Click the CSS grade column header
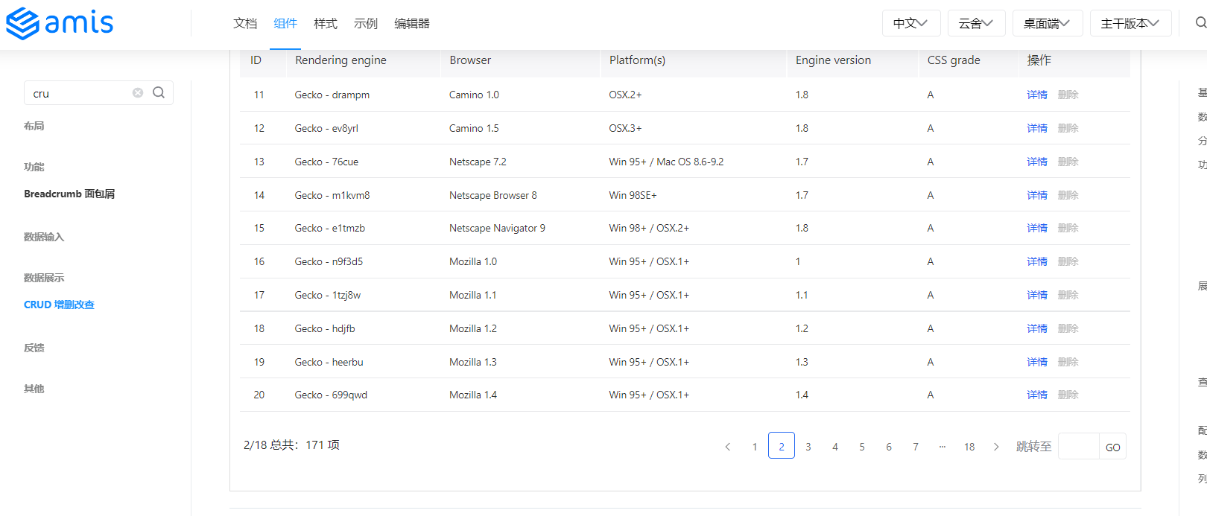Screen dimensions: 1207x516 (x=954, y=60)
